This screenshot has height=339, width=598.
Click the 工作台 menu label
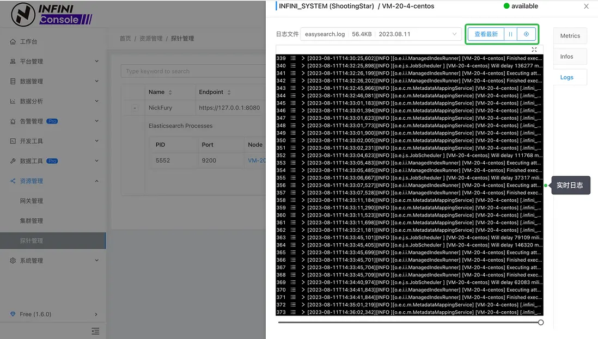click(29, 41)
